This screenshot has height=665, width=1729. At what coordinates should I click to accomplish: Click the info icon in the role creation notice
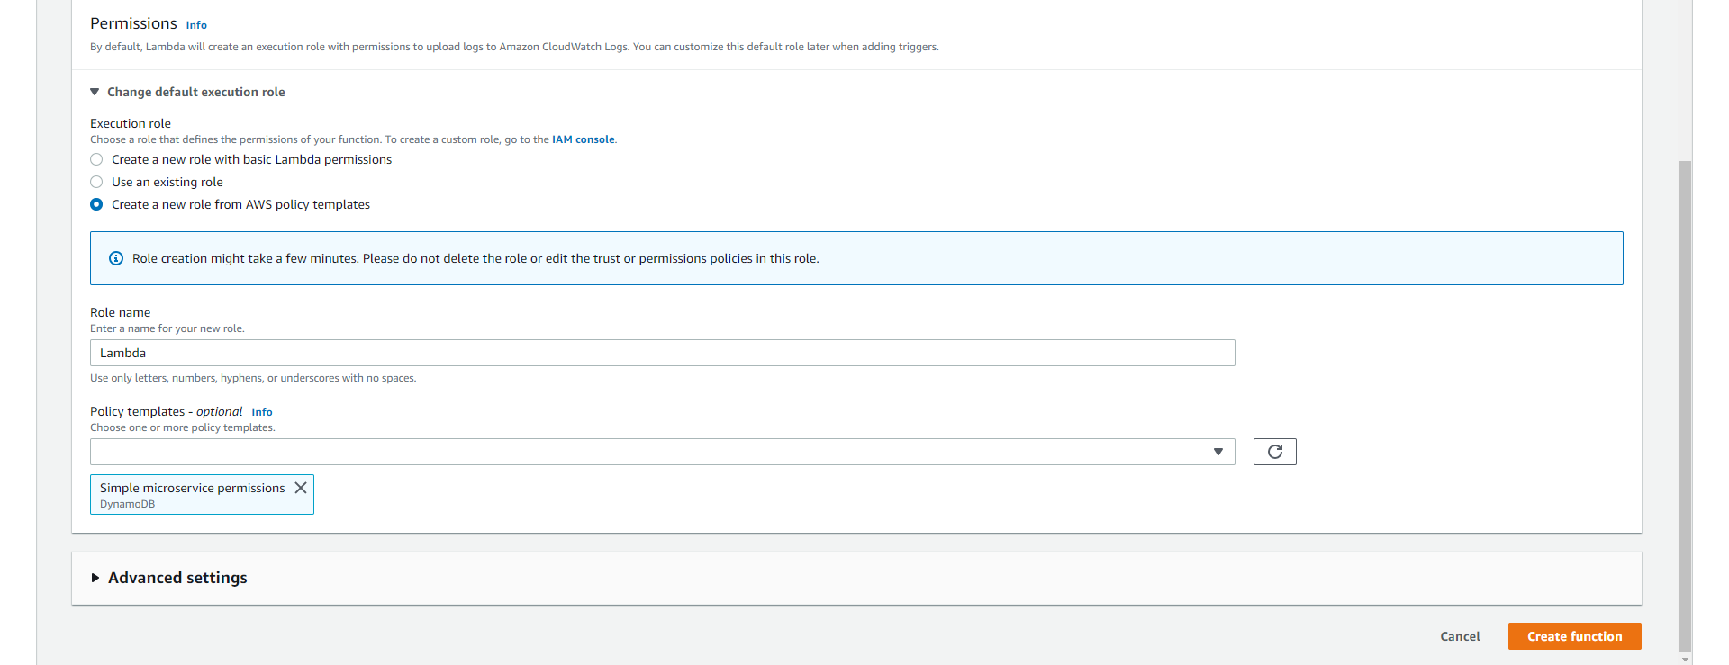(116, 258)
